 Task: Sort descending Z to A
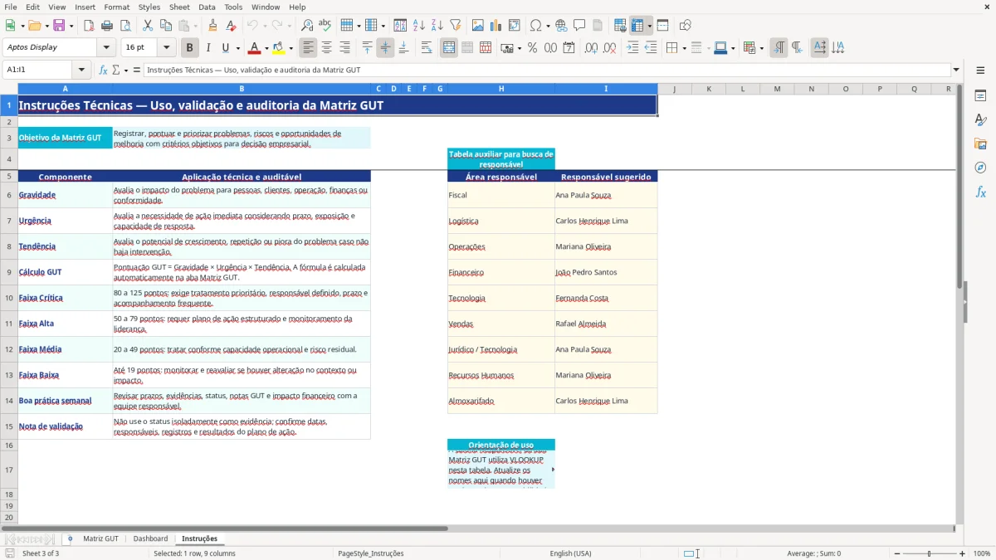pyautogui.click(x=437, y=26)
